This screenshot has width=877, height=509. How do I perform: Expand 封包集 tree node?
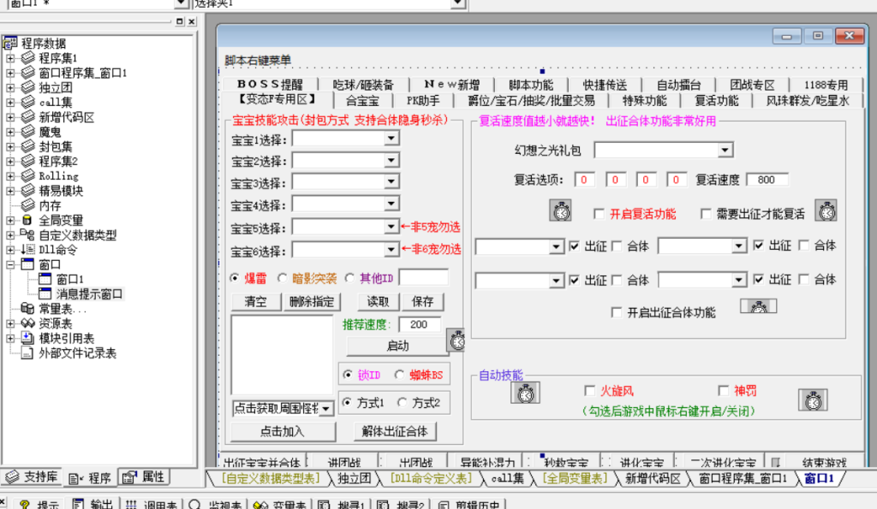(x=10, y=146)
